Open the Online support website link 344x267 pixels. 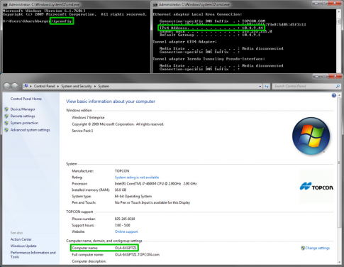[126, 231]
